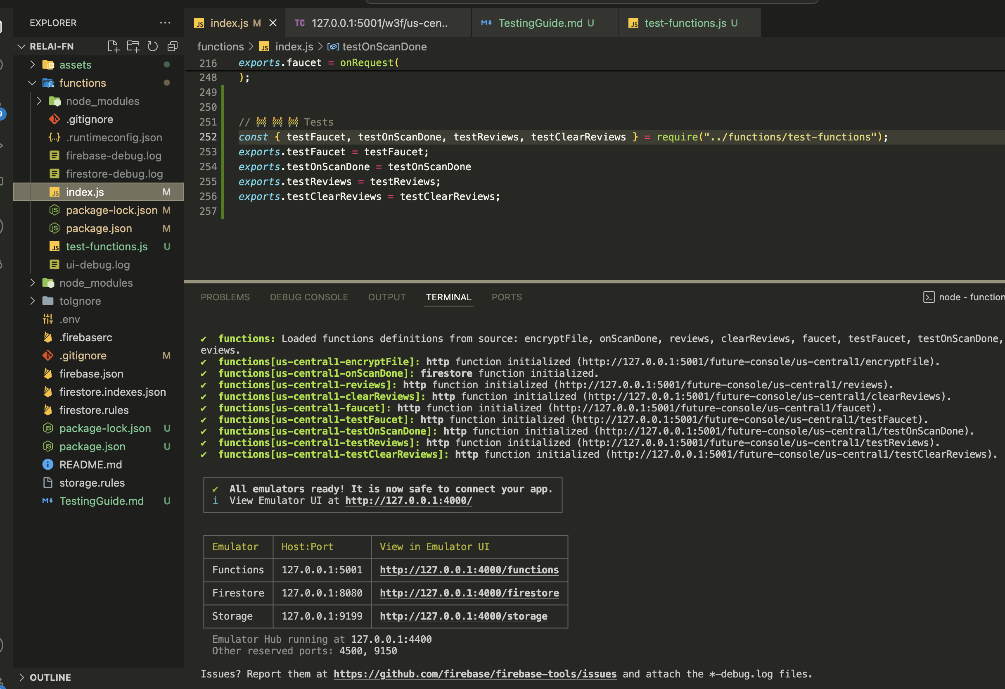The height and width of the screenshot is (689, 1005).
Task: Click line number 252 in the gutter
Action: click(208, 137)
